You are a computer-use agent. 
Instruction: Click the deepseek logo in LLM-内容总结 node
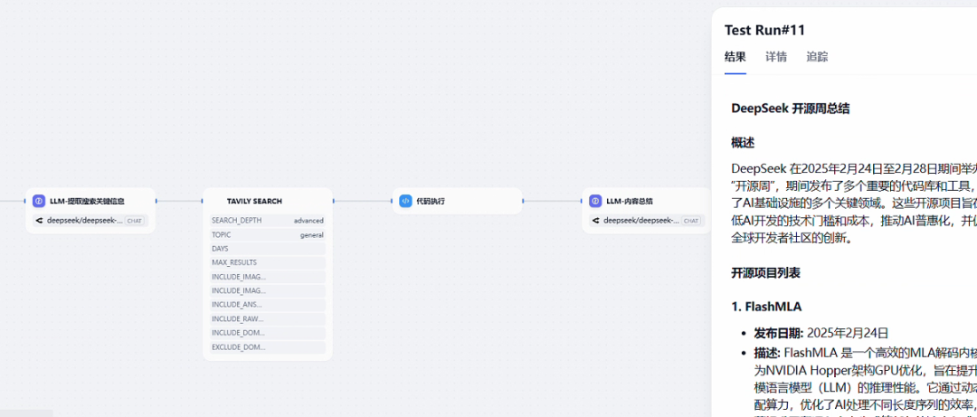(595, 220)
